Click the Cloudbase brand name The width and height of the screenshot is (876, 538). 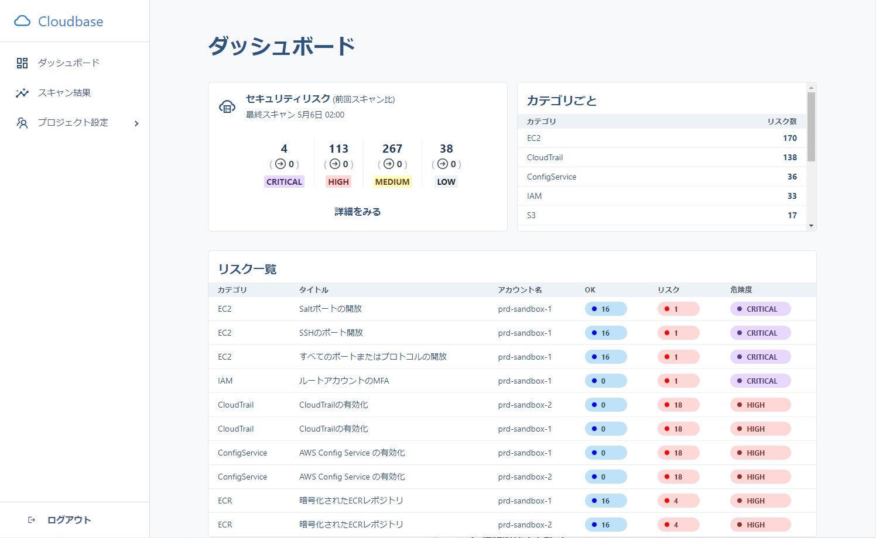pos(71,22)
